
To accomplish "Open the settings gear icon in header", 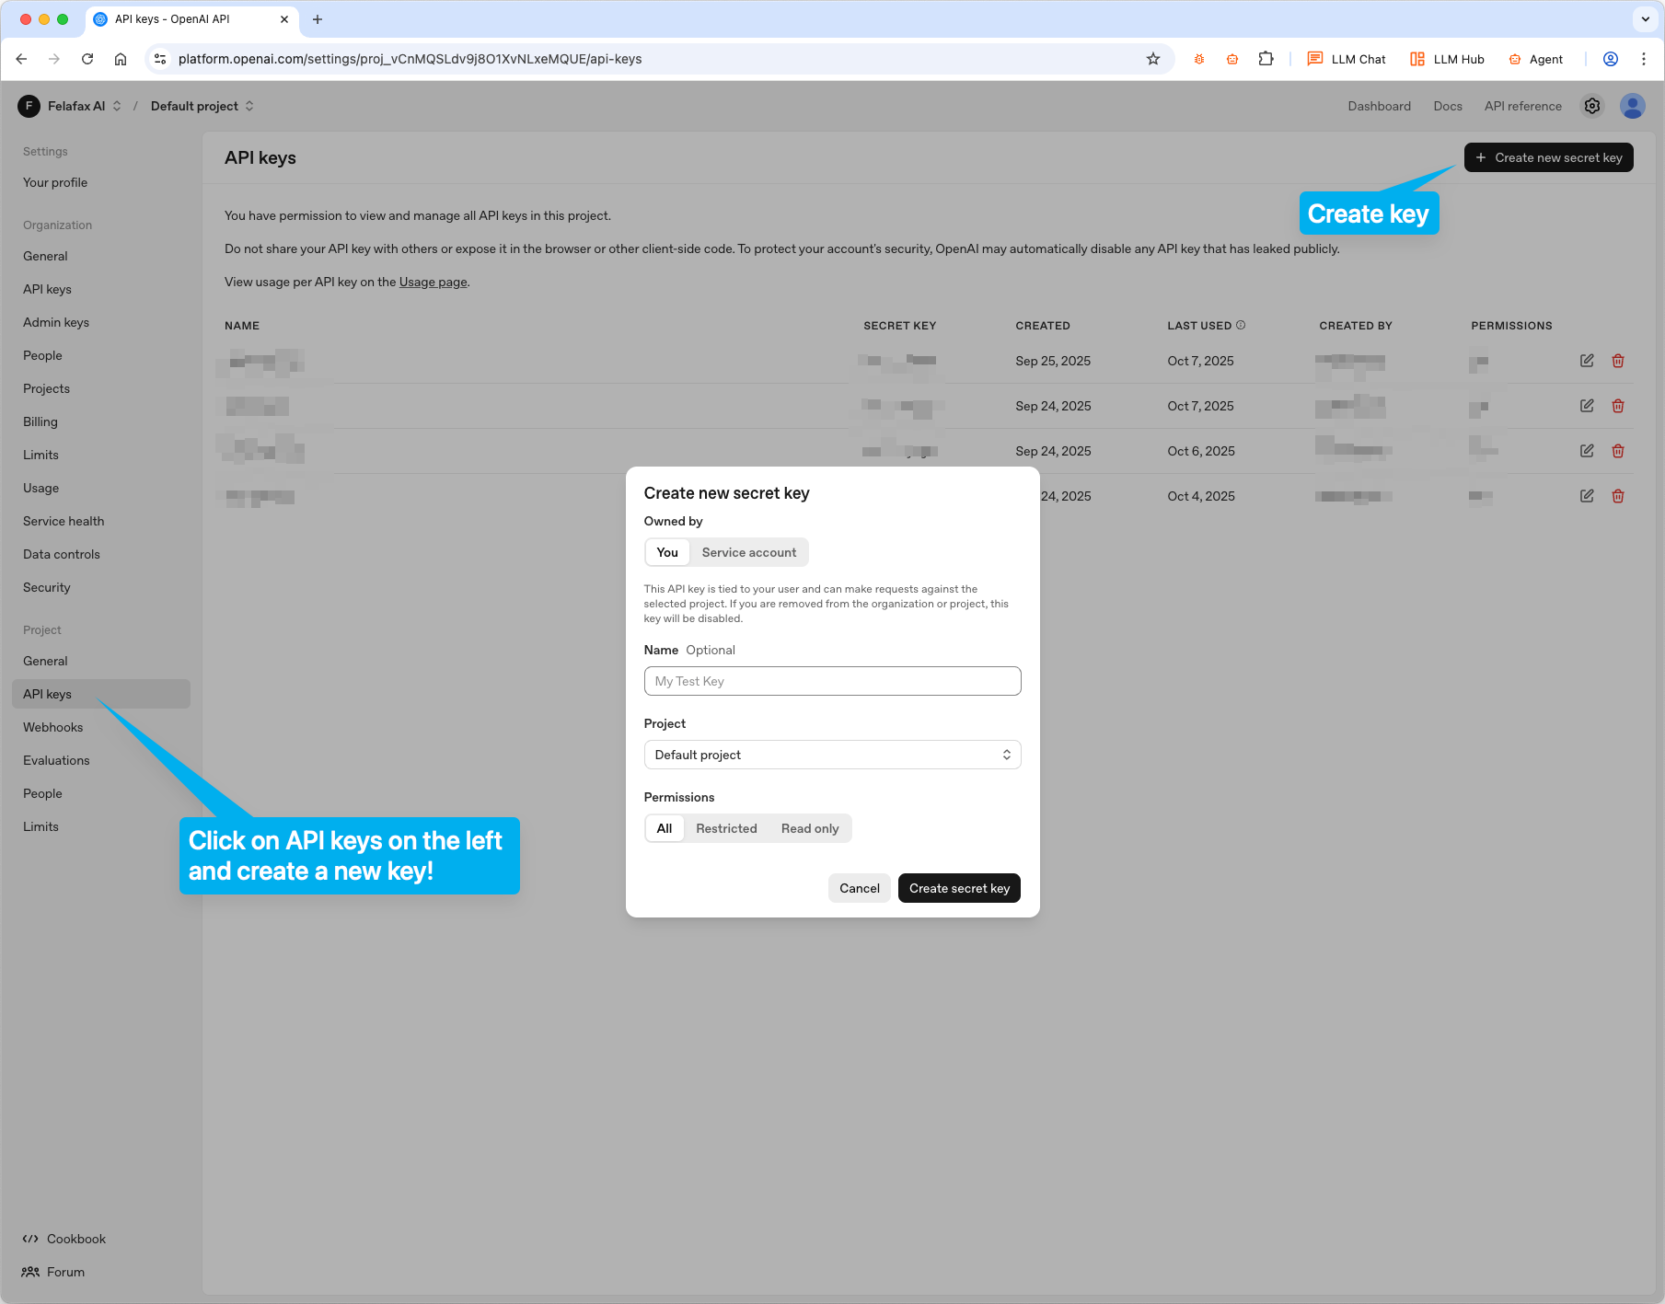I will (x=1592, y=106).
